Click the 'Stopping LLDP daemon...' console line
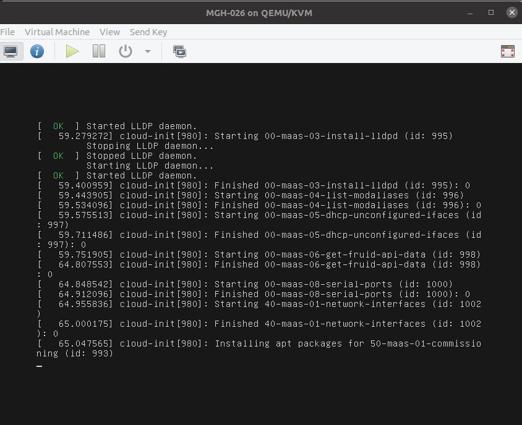The width and height of the screenshot is (522, 425). [x=150, y=146]
